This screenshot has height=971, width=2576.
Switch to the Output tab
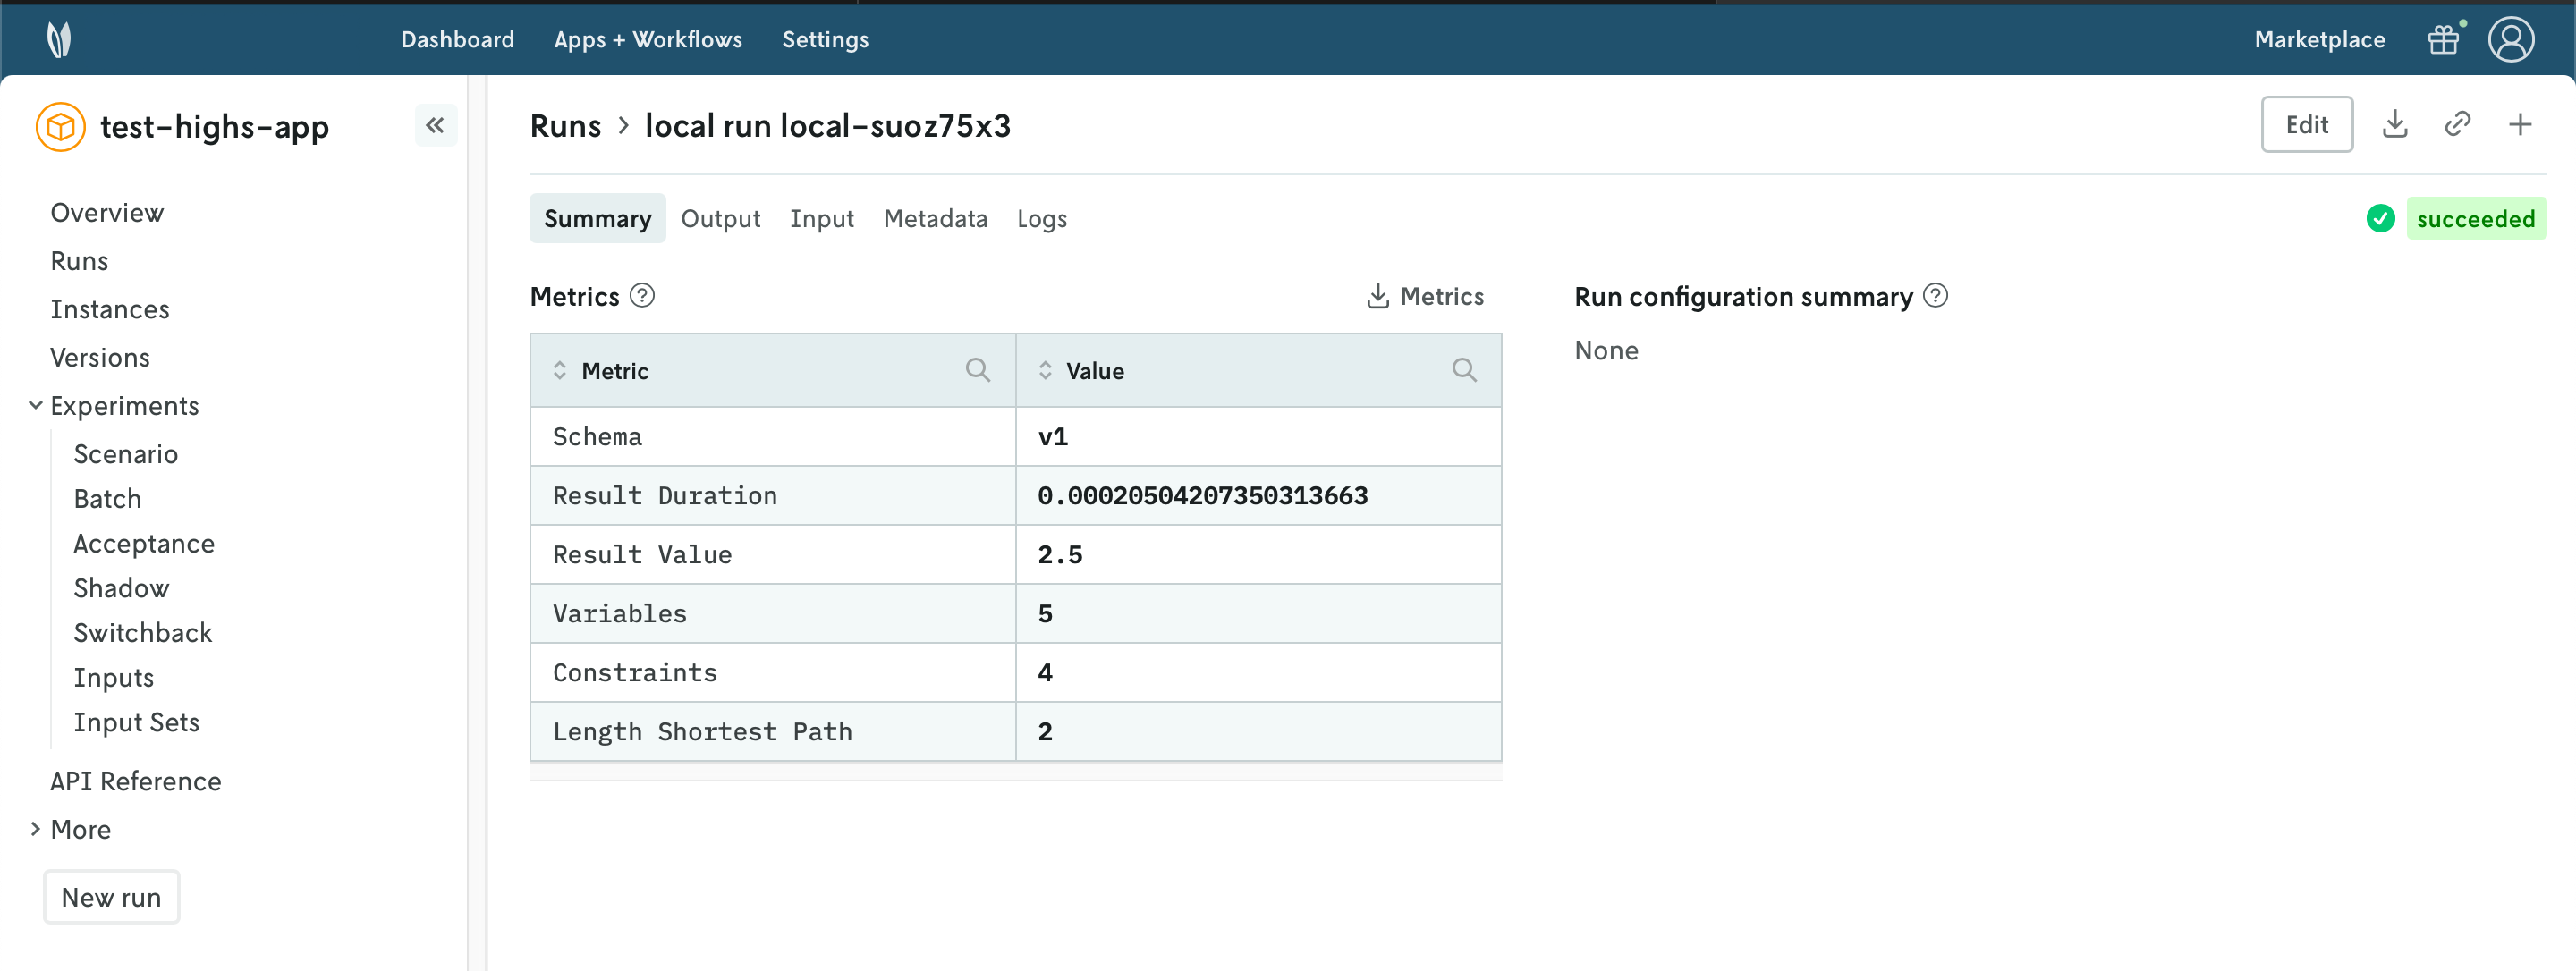point(720,219)
